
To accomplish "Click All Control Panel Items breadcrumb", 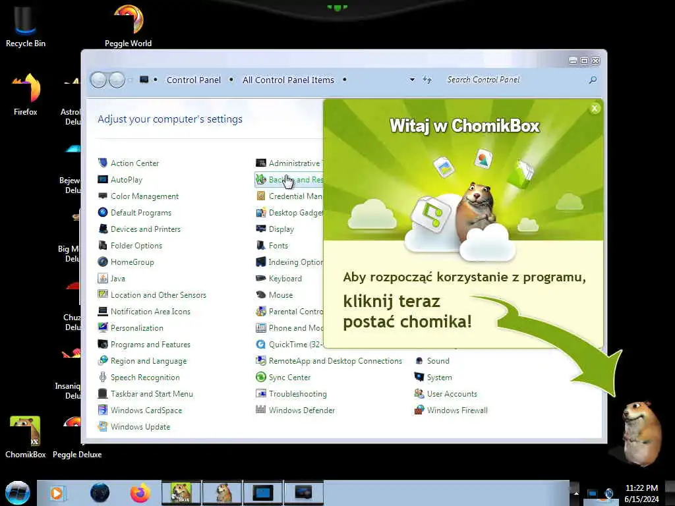I will point(289,80).
